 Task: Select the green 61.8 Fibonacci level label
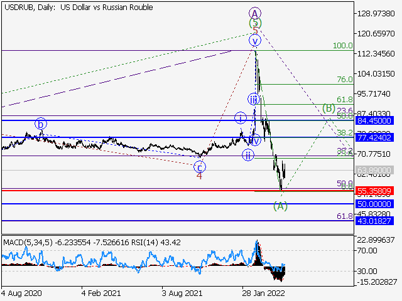(x=345, y=100)
